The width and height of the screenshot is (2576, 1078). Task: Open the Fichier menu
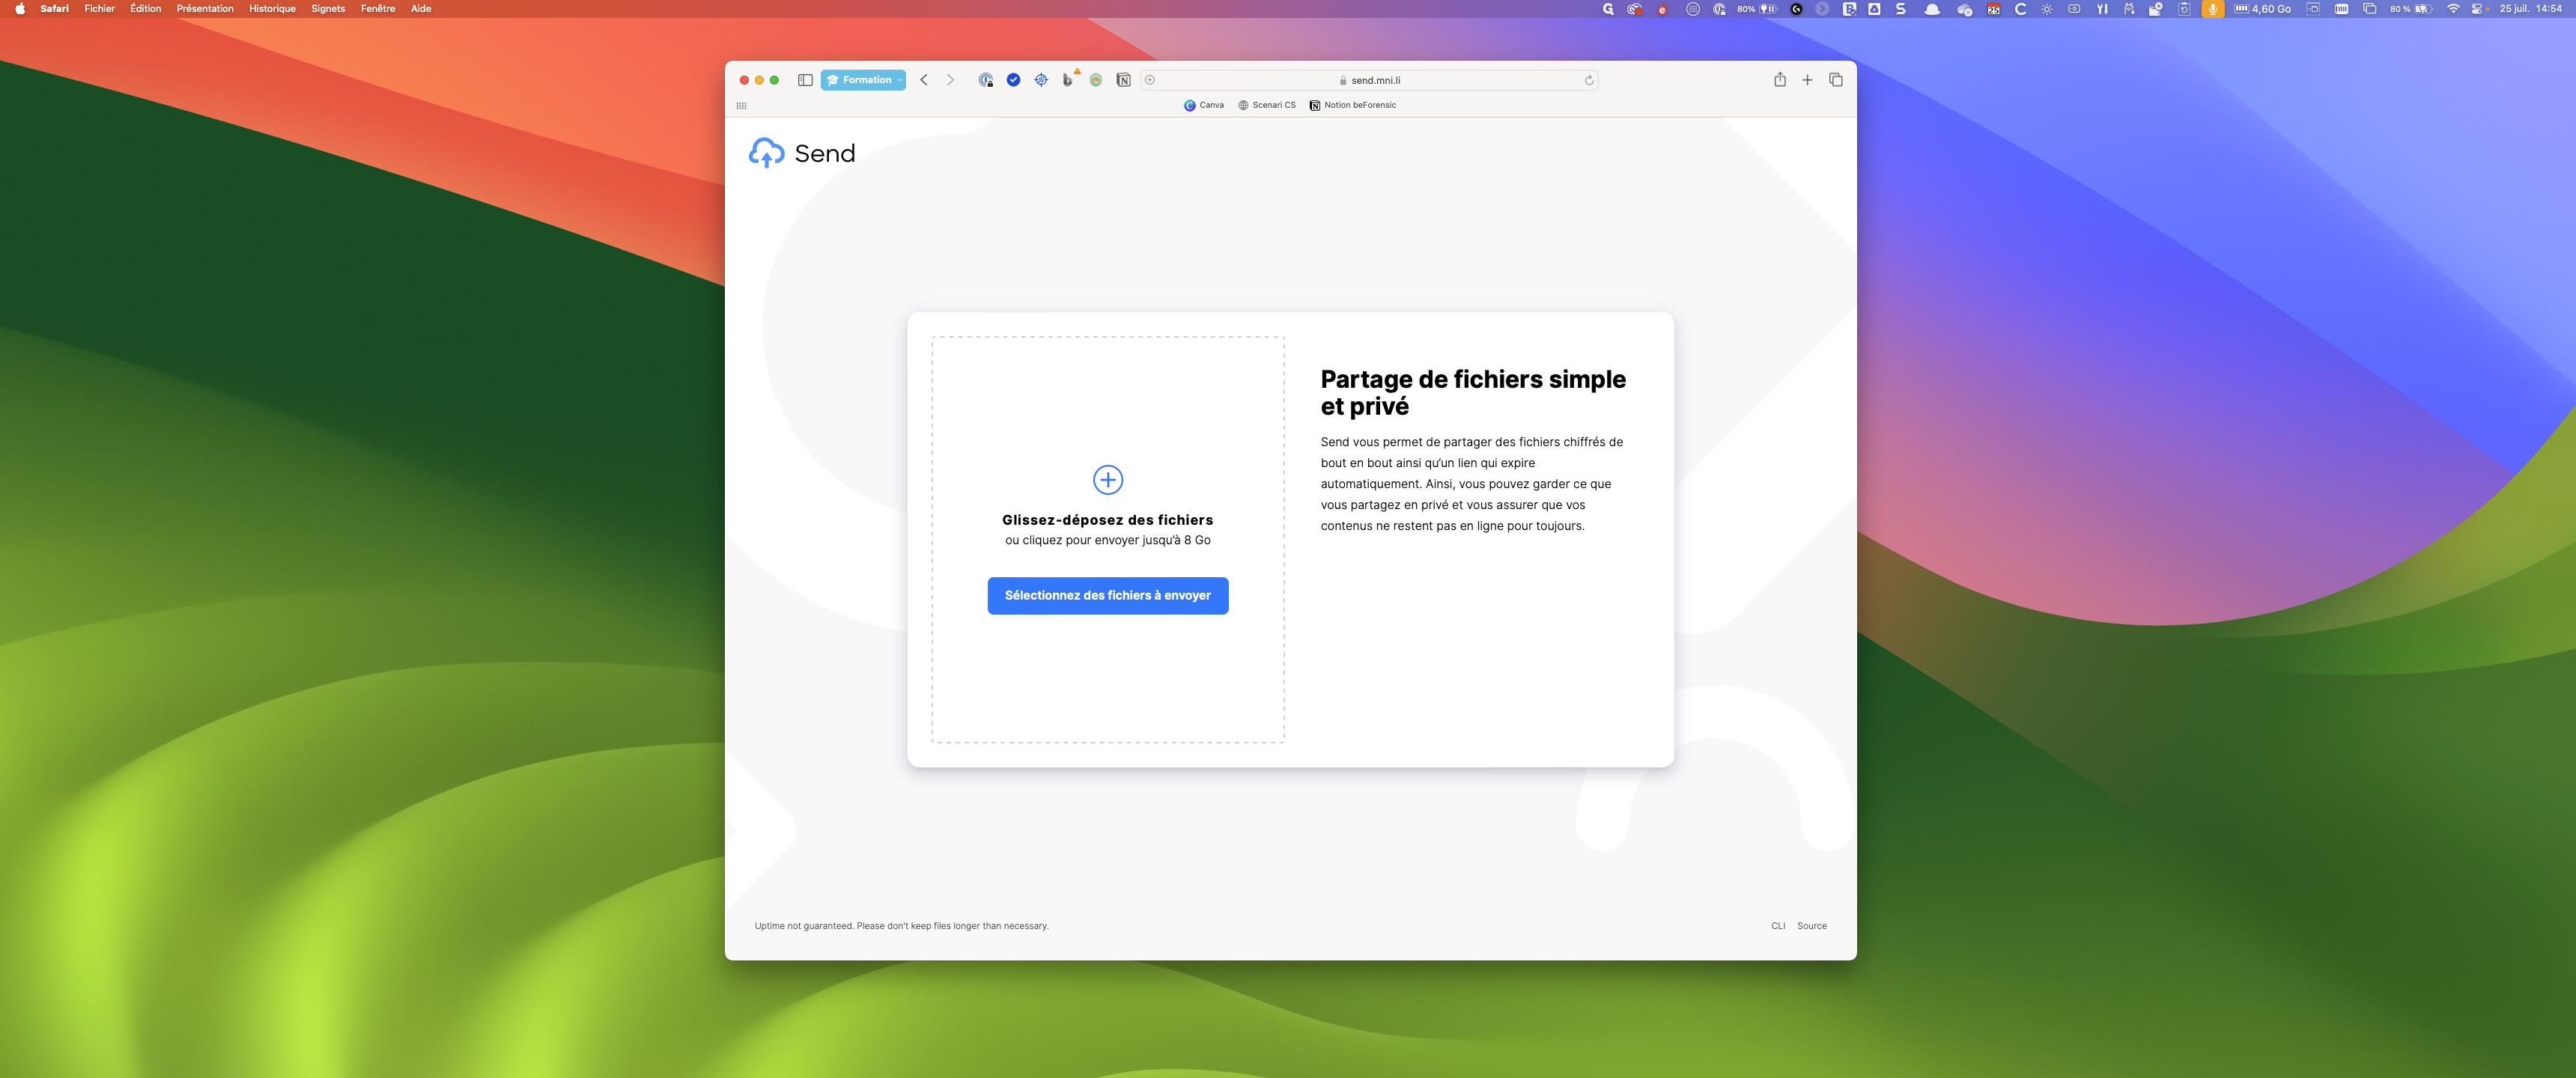pos(99,9)
